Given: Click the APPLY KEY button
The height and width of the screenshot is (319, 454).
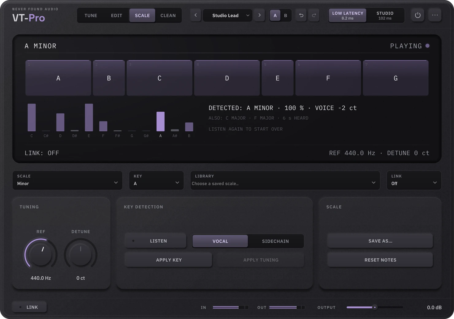Looking at the screenshot, I should (169, 260).
